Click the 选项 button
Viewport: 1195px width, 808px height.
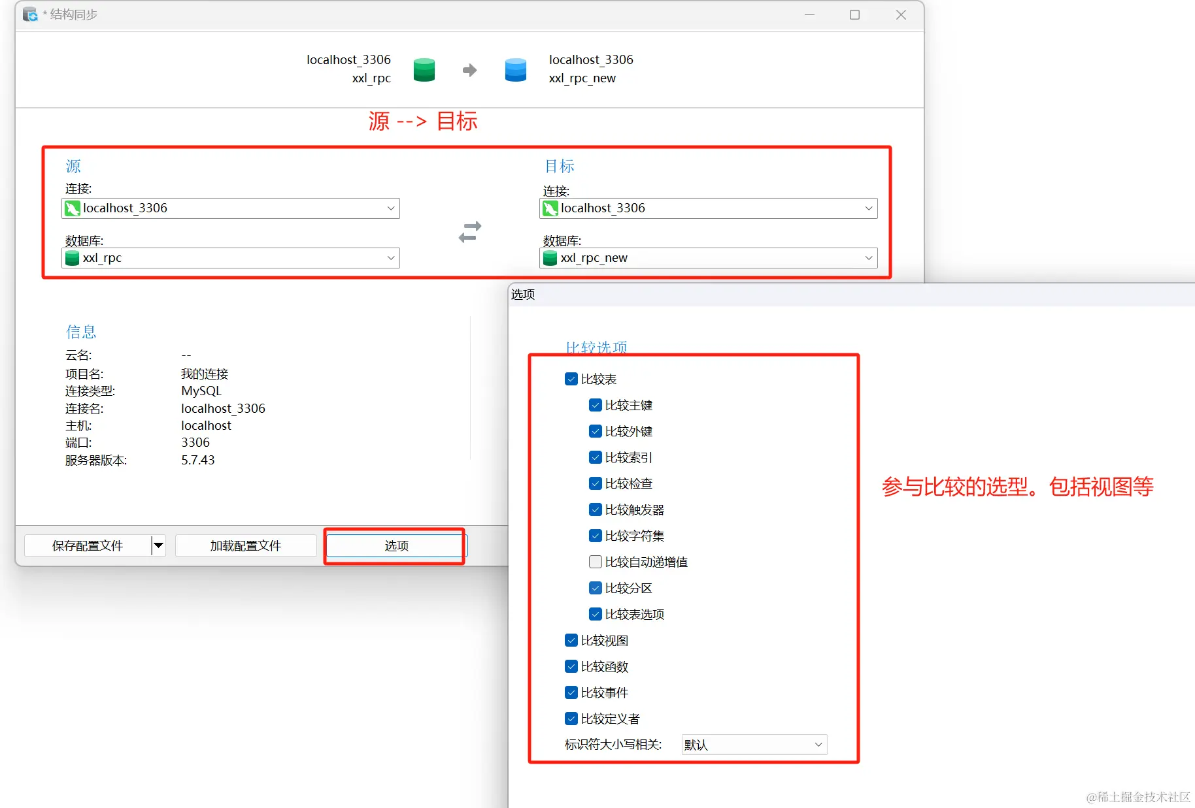396,545
